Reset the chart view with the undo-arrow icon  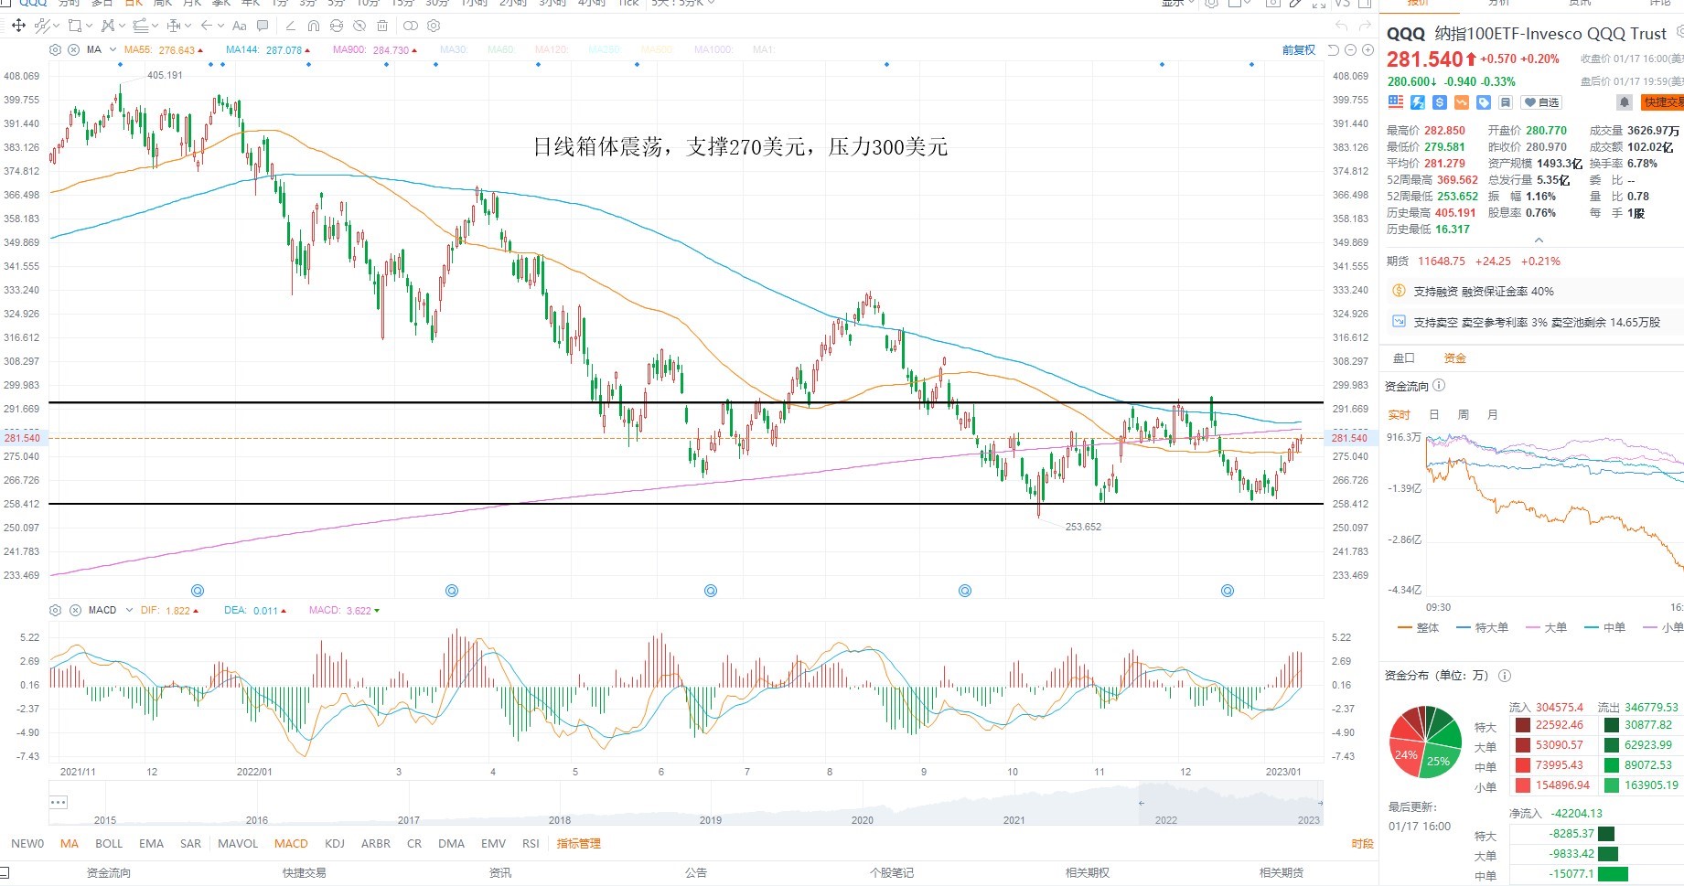pyautogui.click(x=1333, y=50)
